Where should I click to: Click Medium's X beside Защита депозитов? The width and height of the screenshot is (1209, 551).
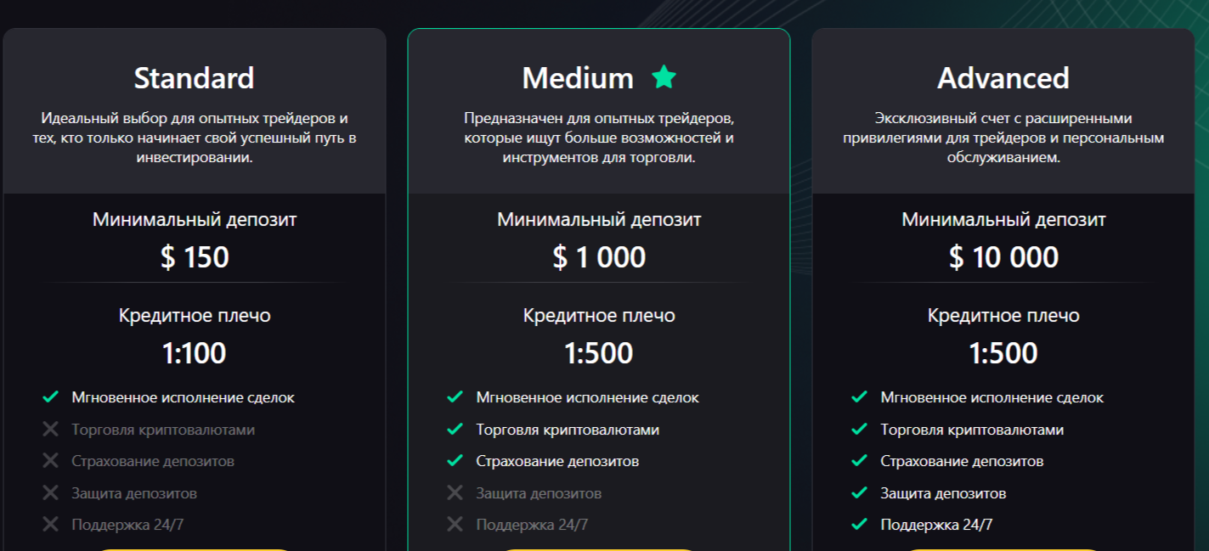click(x=455, y=492)
